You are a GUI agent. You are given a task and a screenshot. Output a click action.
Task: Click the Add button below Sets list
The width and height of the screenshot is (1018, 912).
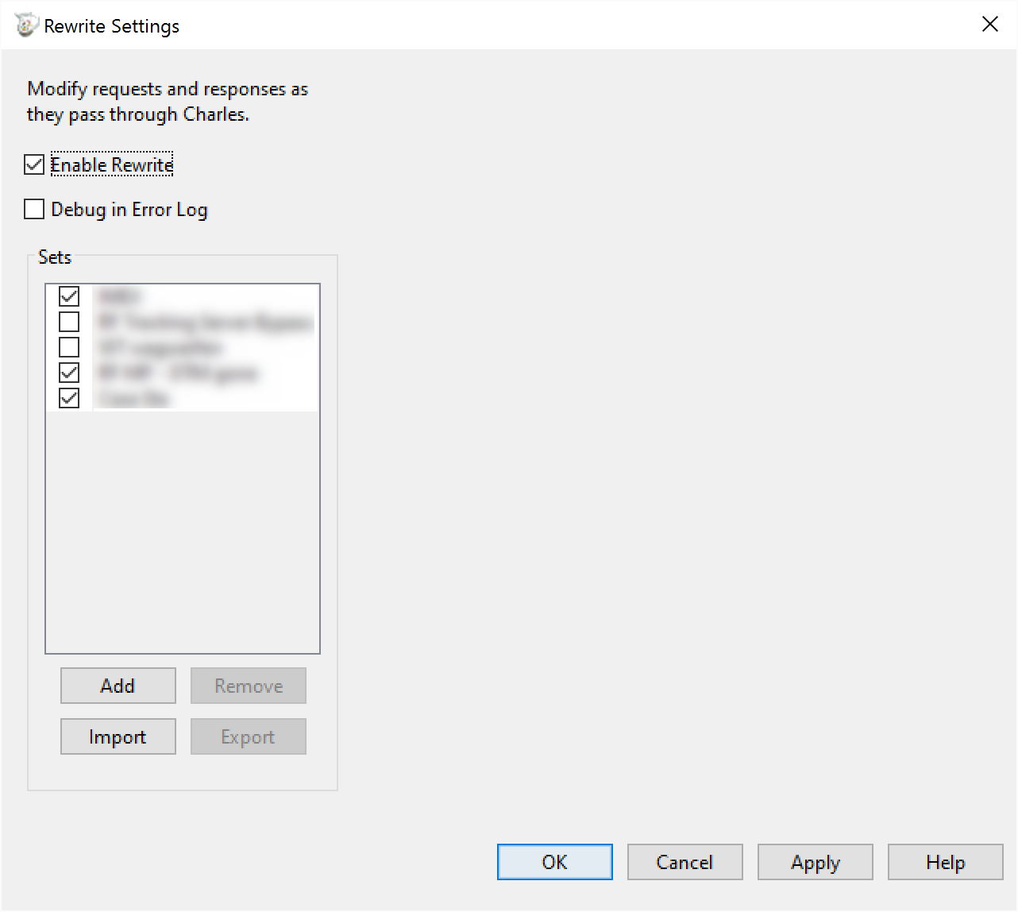coord(118,686)
